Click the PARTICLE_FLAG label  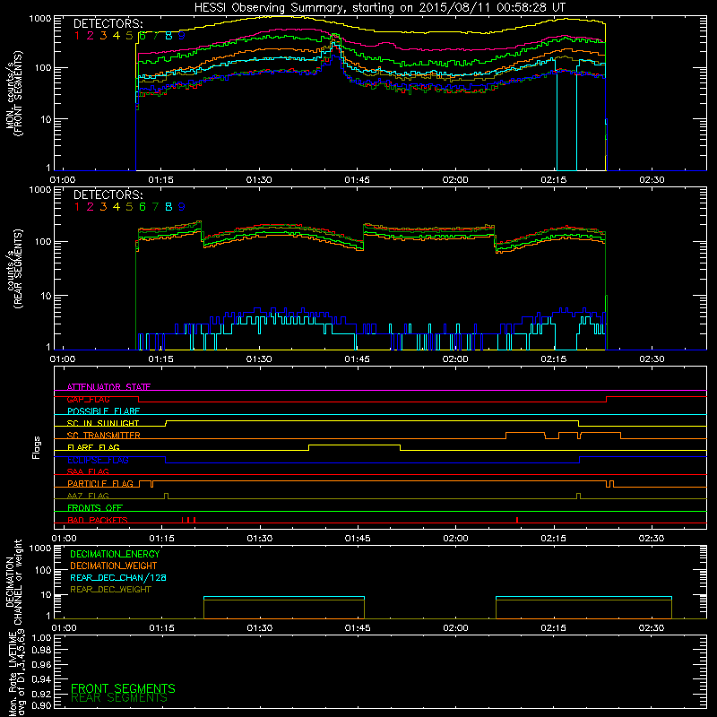point(100,483)
